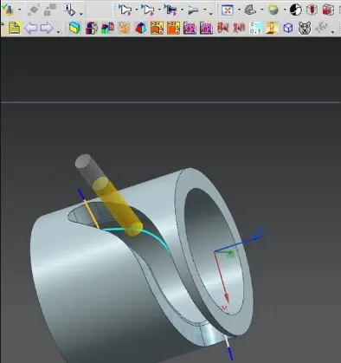The height and width of the screenshot is (363, 341).
Task: Click the yellow and cyan block icon
Action: tap(74, 29)
